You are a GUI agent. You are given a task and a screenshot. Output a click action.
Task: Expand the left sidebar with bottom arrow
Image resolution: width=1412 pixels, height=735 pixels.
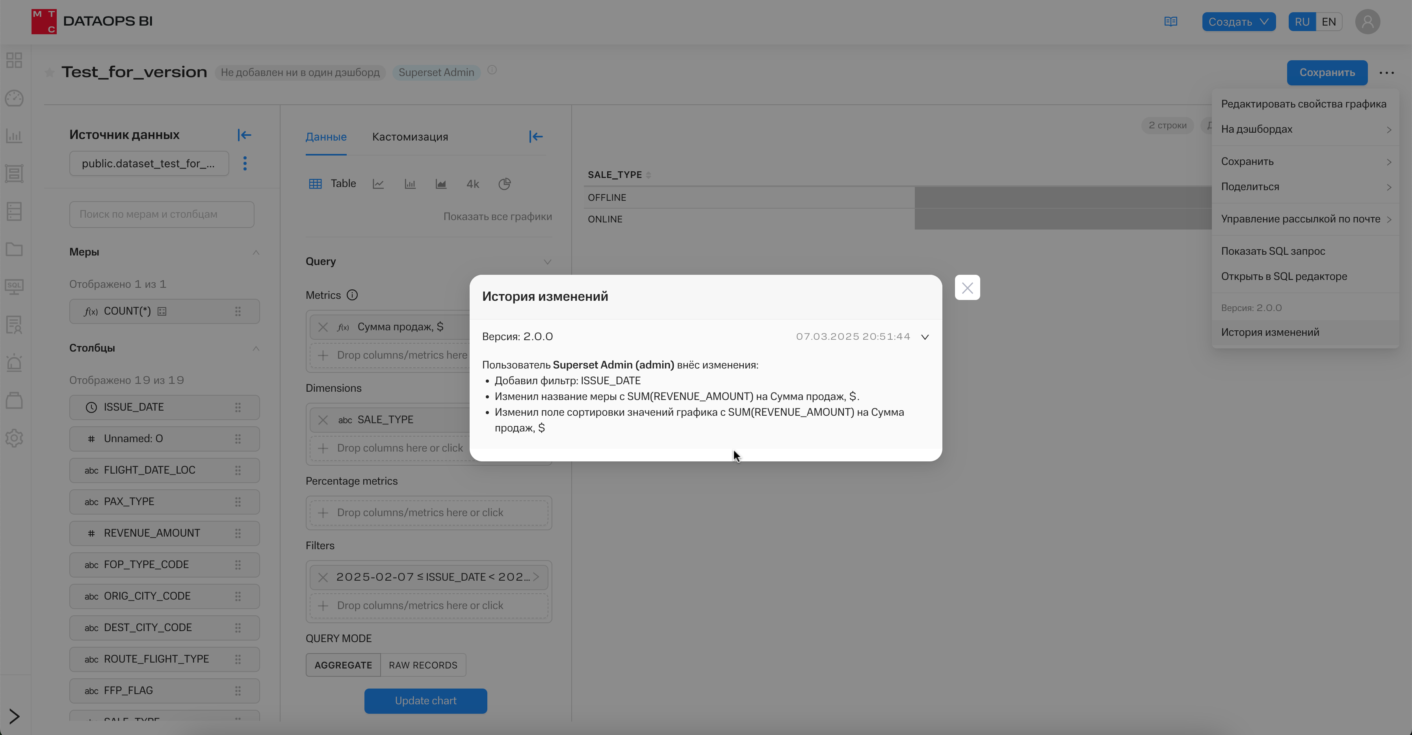pyautogui.click(x=14, y=716)
